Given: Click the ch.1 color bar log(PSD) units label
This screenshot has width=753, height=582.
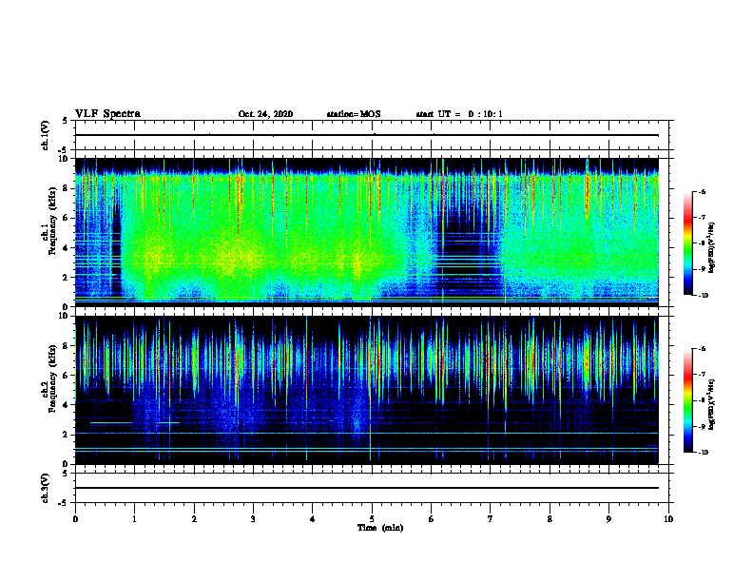Looking at the screenshot, I should pyautogui.click(x=713, y=248).
